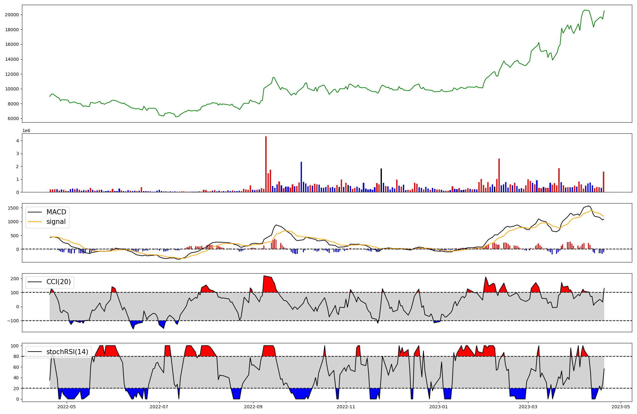The image size is (637, 414).
Task: Click the tallest blue volume bar
Action: click(301, 177)
